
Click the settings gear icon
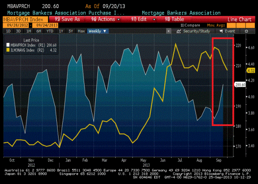246,31
